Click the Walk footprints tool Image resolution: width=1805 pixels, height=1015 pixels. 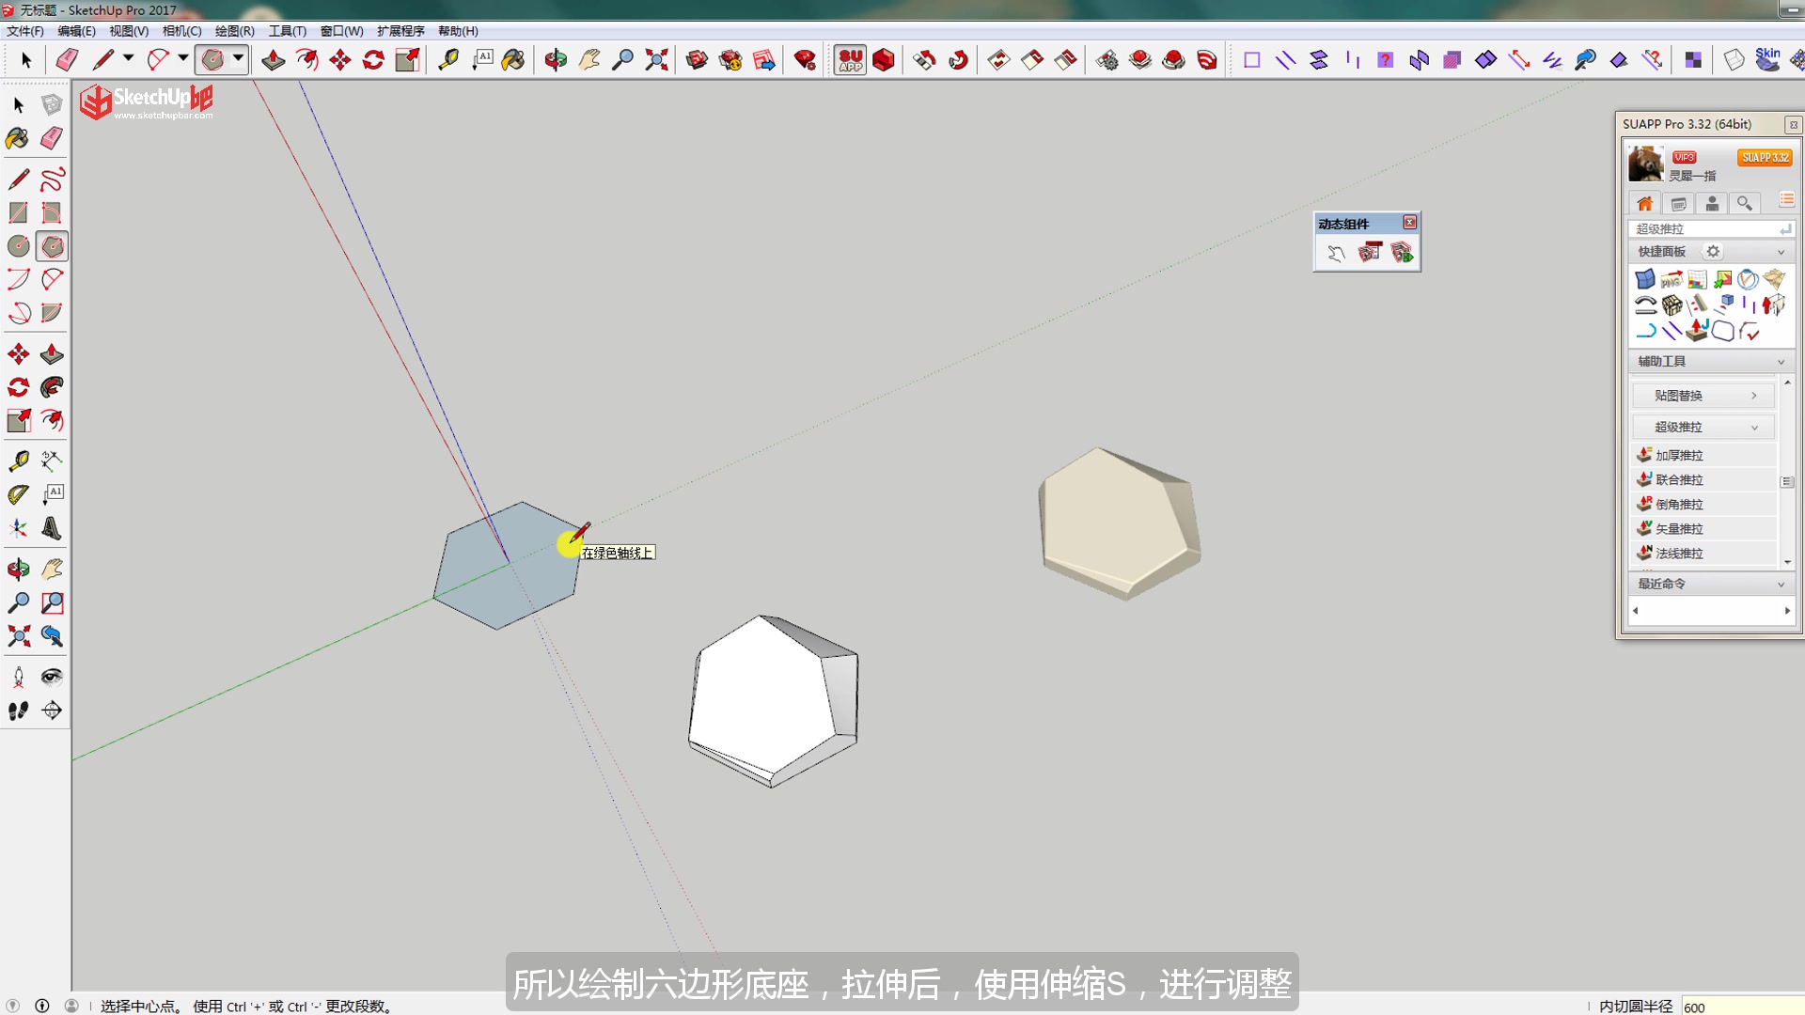click(x=18, y=710)
